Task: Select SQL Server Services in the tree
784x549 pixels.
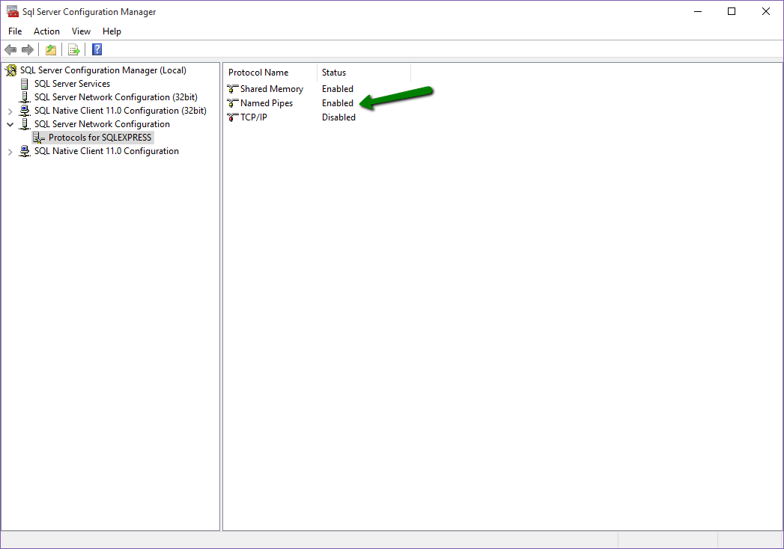Action: point(71,83)
